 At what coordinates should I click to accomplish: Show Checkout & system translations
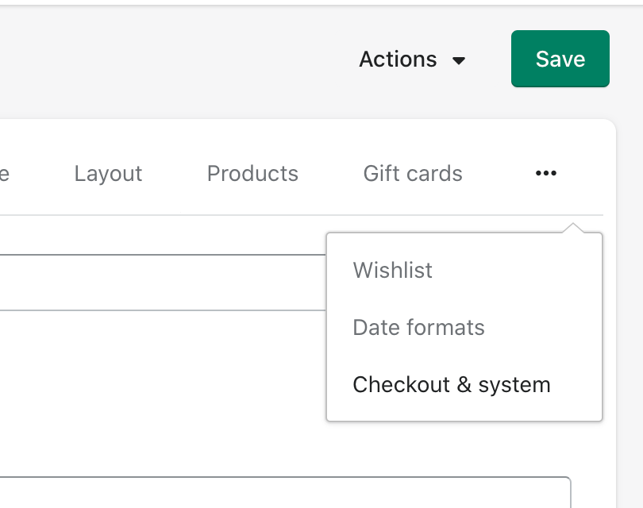point(452,385)
